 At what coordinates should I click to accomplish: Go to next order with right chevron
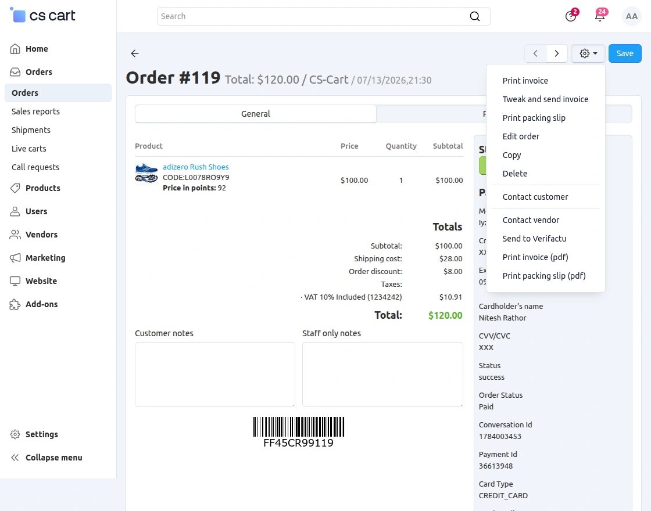[x=557, y=53]
